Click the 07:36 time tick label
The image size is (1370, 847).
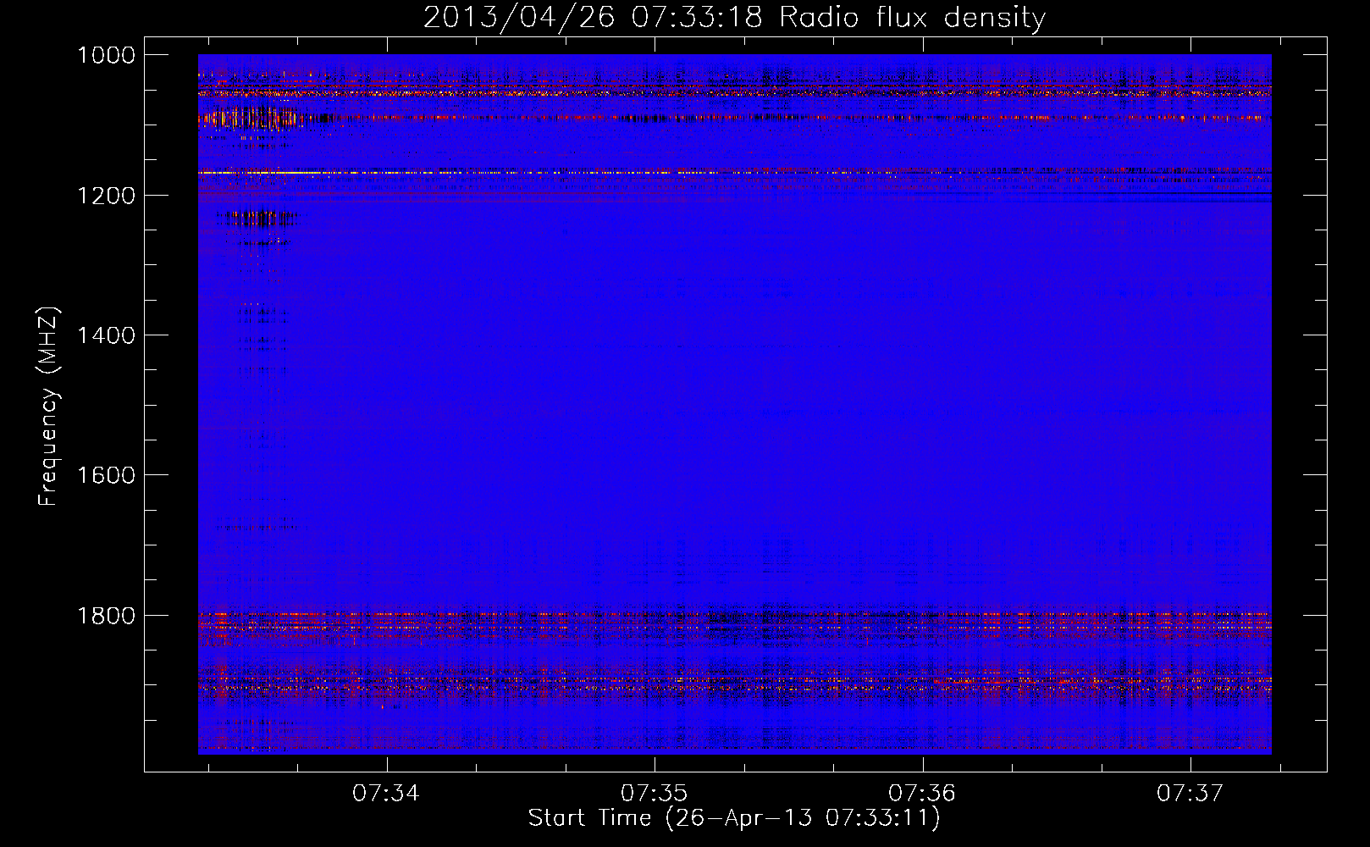tap(922, 794)
